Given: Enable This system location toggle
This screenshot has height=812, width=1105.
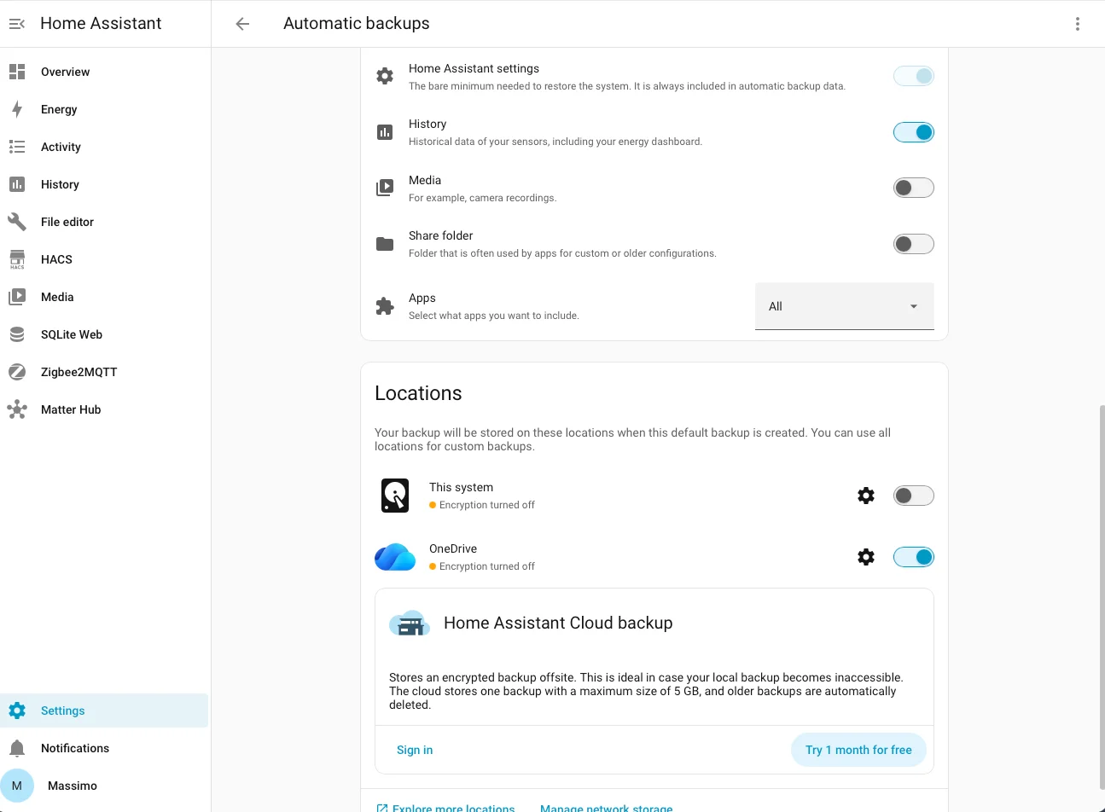Looking at the screenshot, I should 914,496.
